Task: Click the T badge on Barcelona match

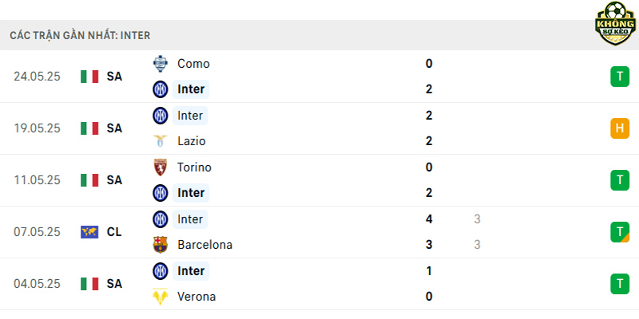Action: [x=620, y=232]
